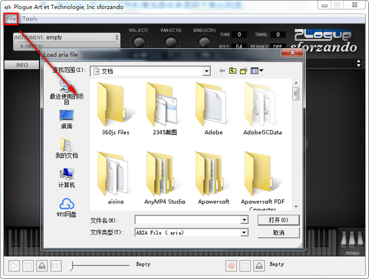Open the INSTRUMENT selector showing empty
The width and height of the screenshot is (369, 279).
click(x=66, y=38)
